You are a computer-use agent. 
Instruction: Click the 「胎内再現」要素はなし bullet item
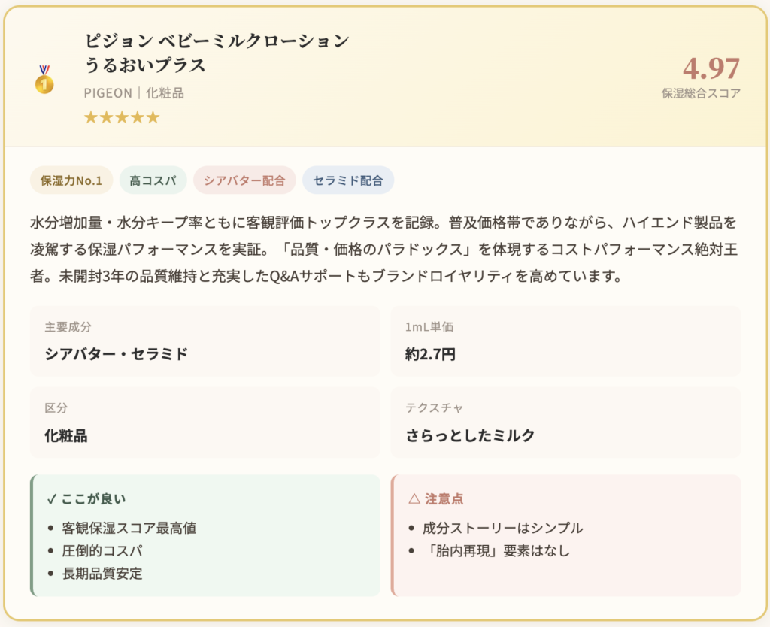496,550
